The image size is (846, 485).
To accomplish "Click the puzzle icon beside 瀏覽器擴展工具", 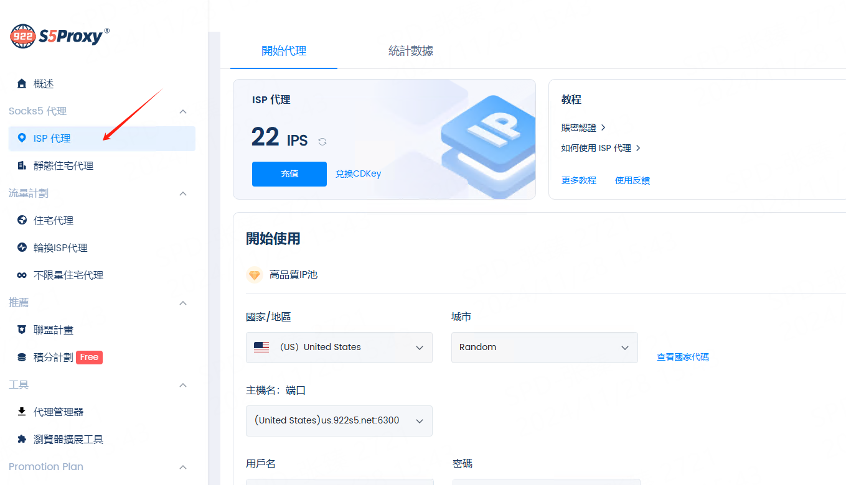I will tap(22, 440).
